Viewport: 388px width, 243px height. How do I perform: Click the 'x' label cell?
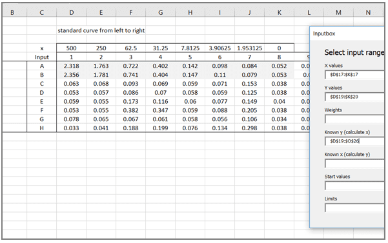(x=41, y=48)
